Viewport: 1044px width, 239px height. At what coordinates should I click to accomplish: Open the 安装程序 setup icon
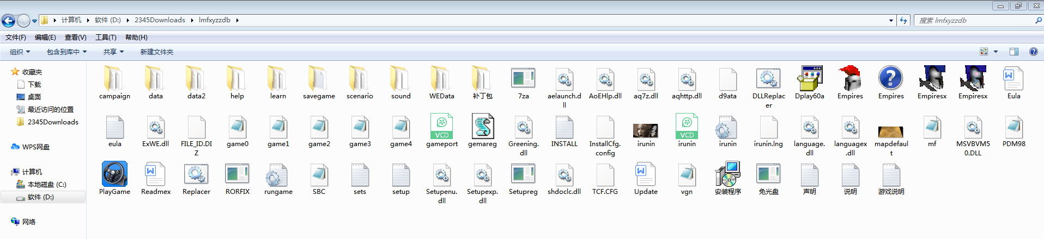pos(727,174)
